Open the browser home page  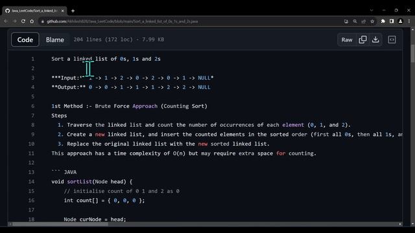(x=32, y=21)
